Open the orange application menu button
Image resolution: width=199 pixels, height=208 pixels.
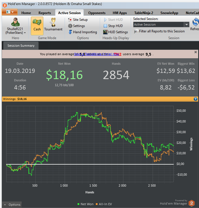[9, 12]
